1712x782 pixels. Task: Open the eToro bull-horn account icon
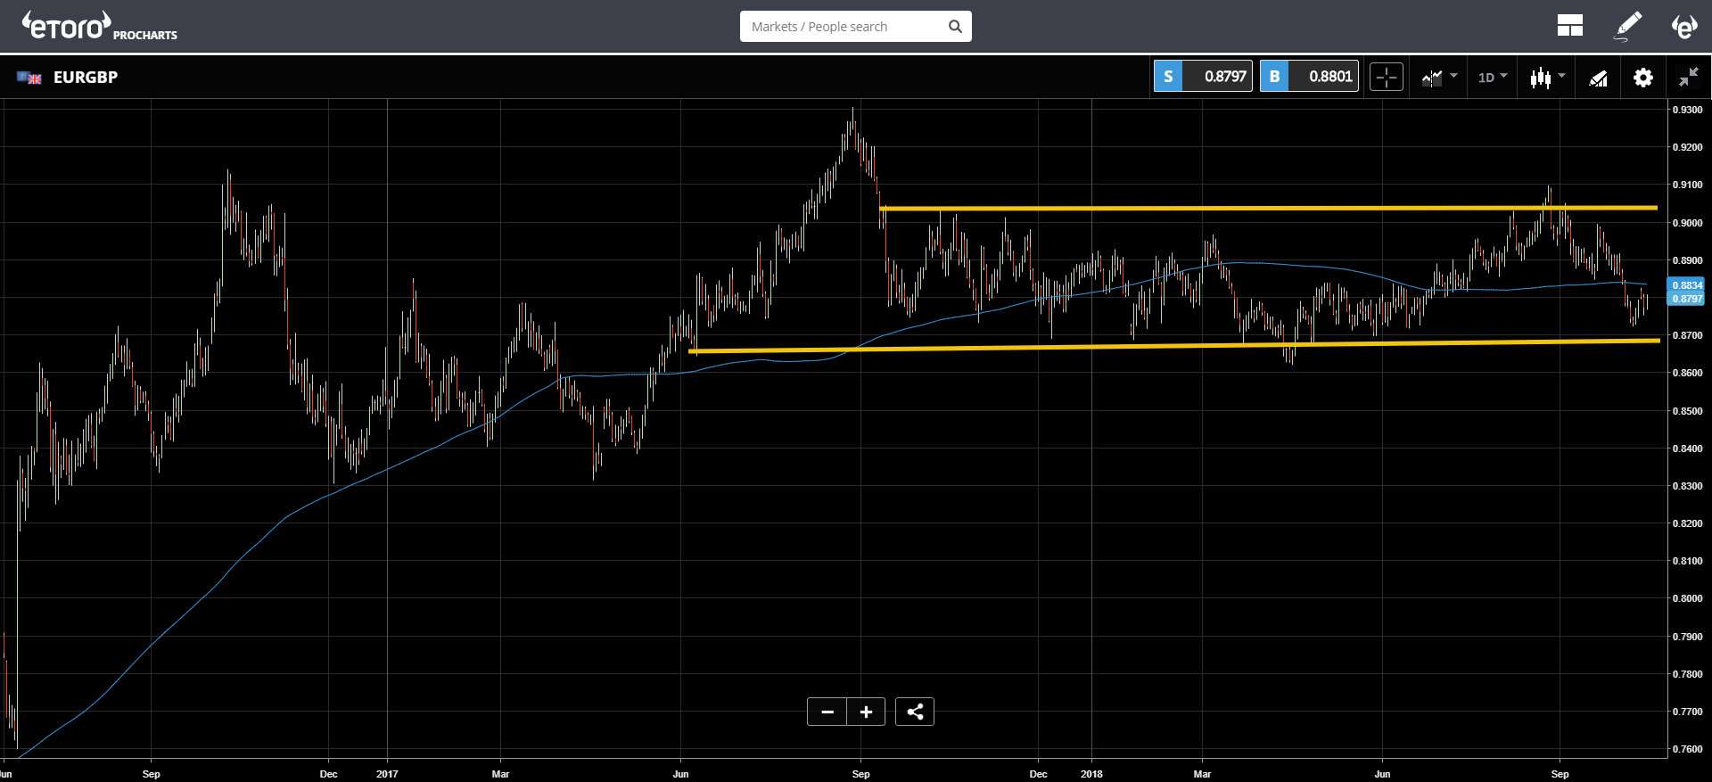1683,26
